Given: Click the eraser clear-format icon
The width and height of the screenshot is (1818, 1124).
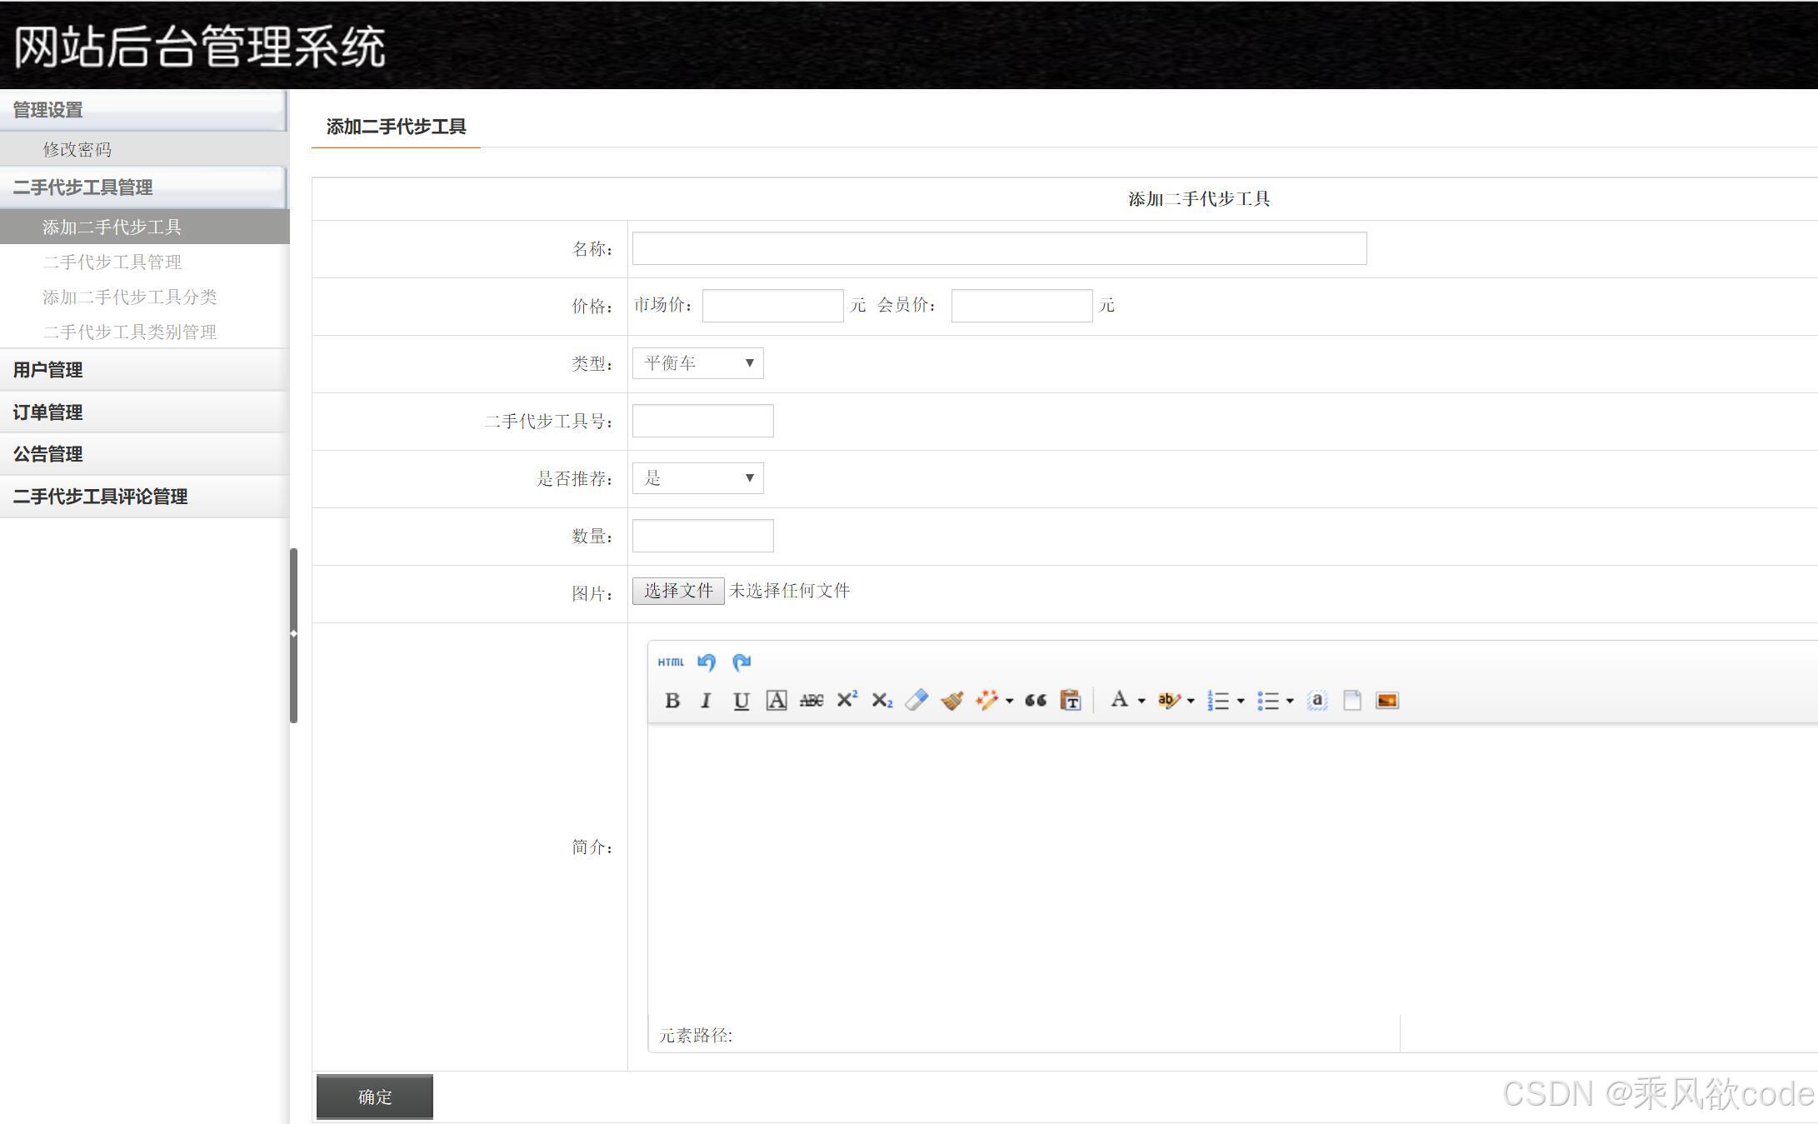Looking at the screenshot, I should point(916,700).
